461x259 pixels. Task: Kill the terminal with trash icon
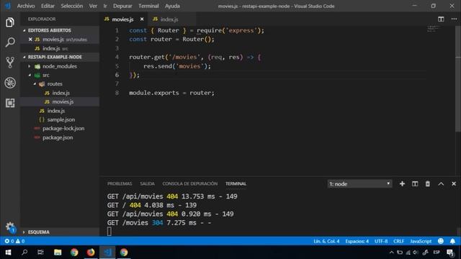pos(428,184)
